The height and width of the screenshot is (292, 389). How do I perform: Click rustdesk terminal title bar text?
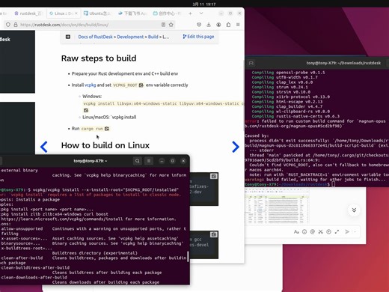343,63
